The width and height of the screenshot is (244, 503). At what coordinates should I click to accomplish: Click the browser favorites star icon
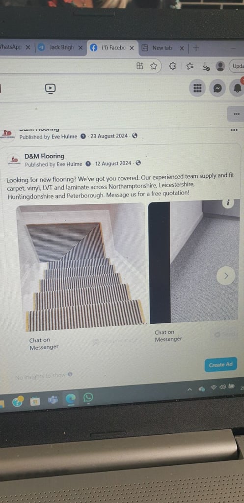pos(154,66)
